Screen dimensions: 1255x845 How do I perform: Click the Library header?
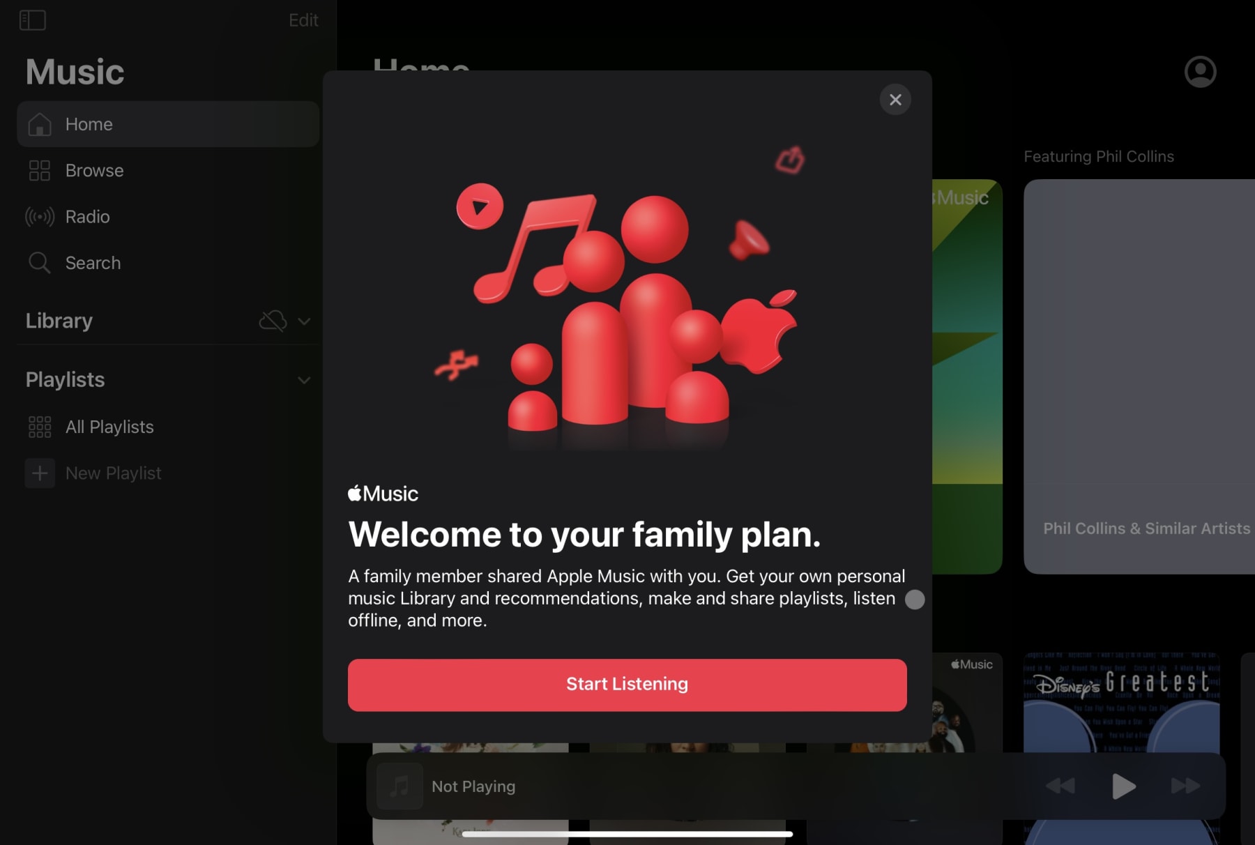point(59,321)
